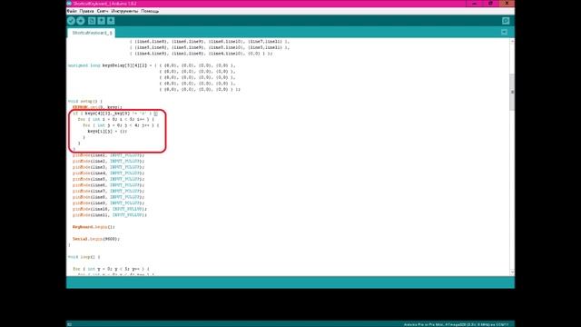Click the scrollbar down arrow of the editor
The height and width of the screenshot is (327, 581).
(x=512, y=272)
